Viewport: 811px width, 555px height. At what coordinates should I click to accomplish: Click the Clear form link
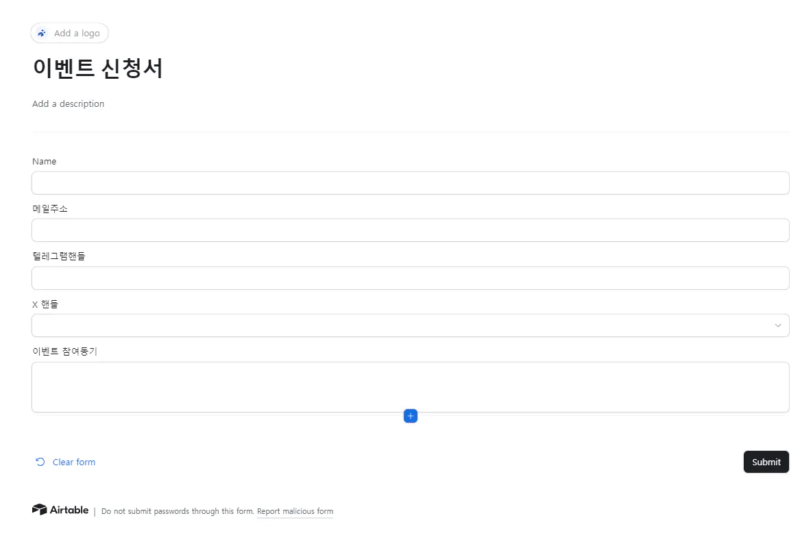tap(73, 462)
